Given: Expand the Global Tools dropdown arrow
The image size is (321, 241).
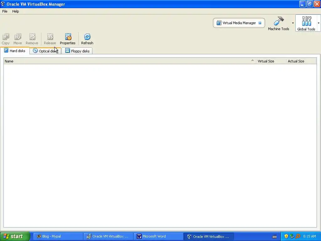Looking at the screenshot, I should 318,23.
